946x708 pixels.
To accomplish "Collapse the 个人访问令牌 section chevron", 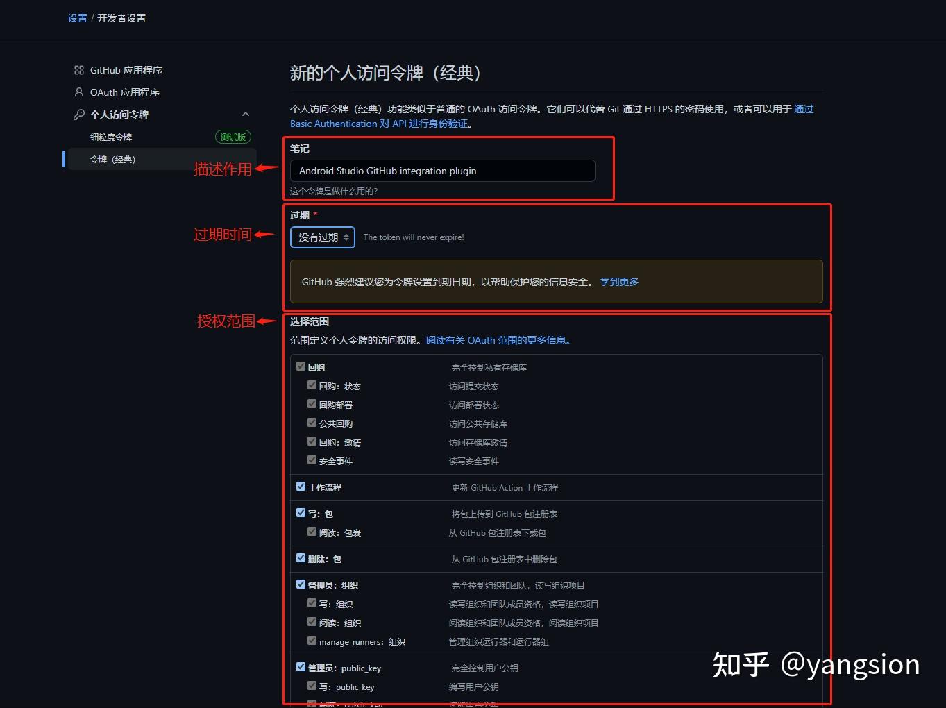I will click(246, 114).
